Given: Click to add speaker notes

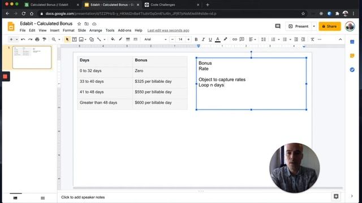Looking at the screenshot, I should click(x=83, y=197).
